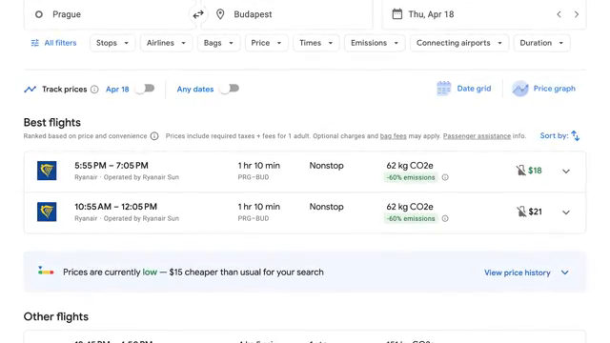Viewport: 610px width, 343px height.
Task: Click Ryanair logo on 10:55 AM flight
Action: [47, 212]
